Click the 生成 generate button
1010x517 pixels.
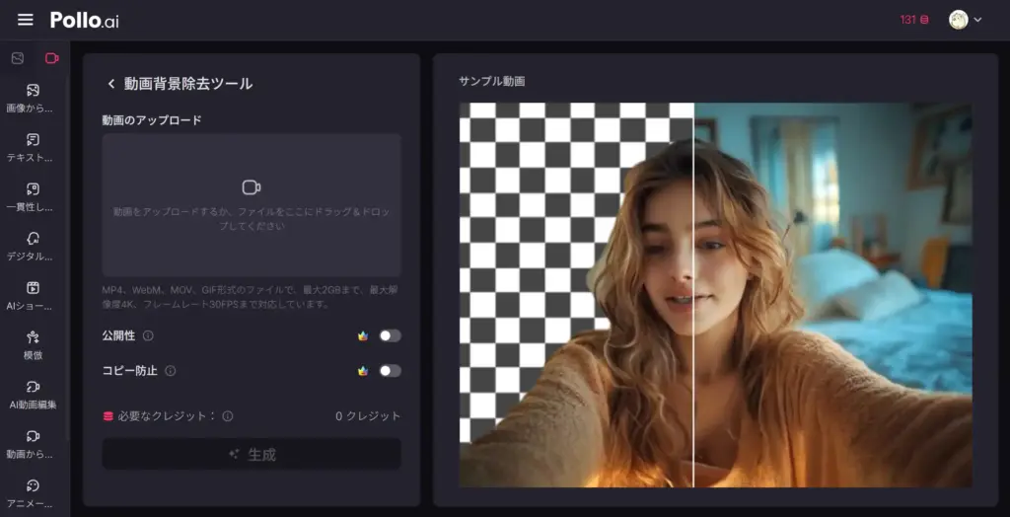(252, 455)
